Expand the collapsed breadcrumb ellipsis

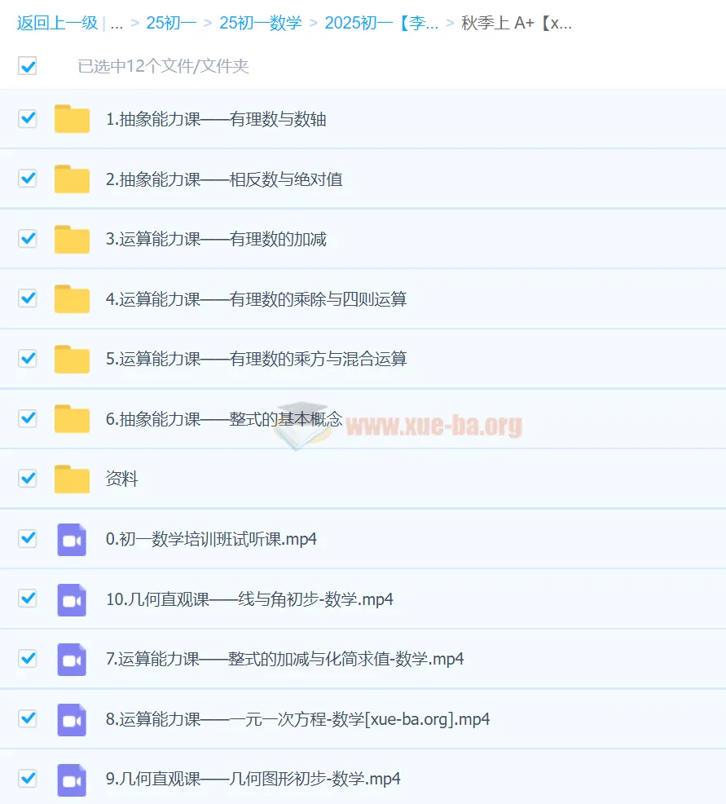click(117, 24)
